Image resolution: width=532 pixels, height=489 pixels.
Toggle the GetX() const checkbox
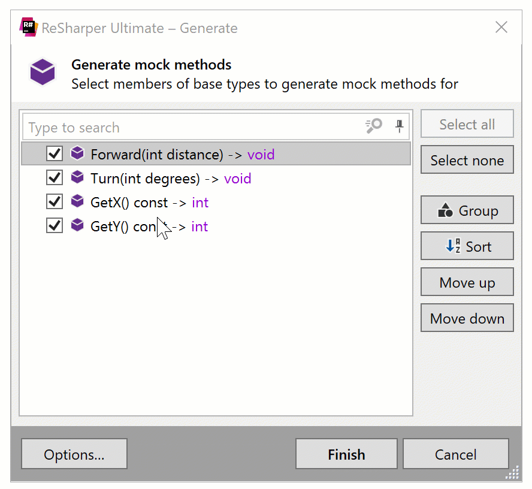tap(55, 202)
